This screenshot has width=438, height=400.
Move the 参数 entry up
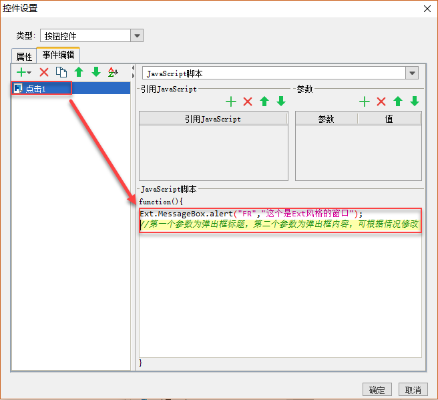pos(398,102)
